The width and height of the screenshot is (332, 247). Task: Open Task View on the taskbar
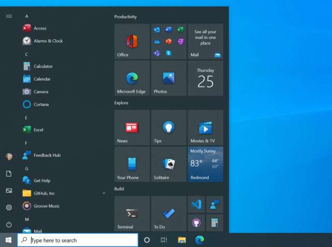click(163, 240)
